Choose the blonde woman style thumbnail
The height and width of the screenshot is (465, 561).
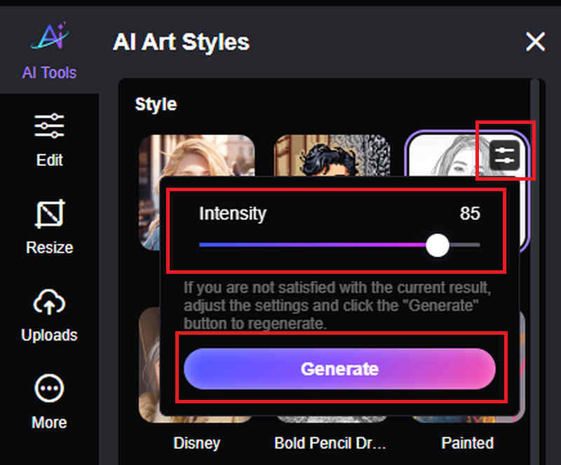[x=196, y=155]
